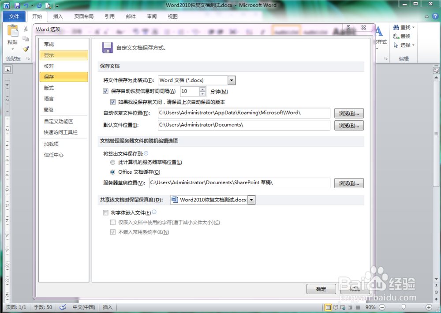Click the Undo arrow icon

[26, 5]
